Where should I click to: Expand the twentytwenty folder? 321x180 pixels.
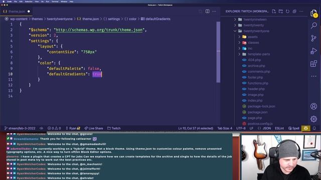(253, 25)
